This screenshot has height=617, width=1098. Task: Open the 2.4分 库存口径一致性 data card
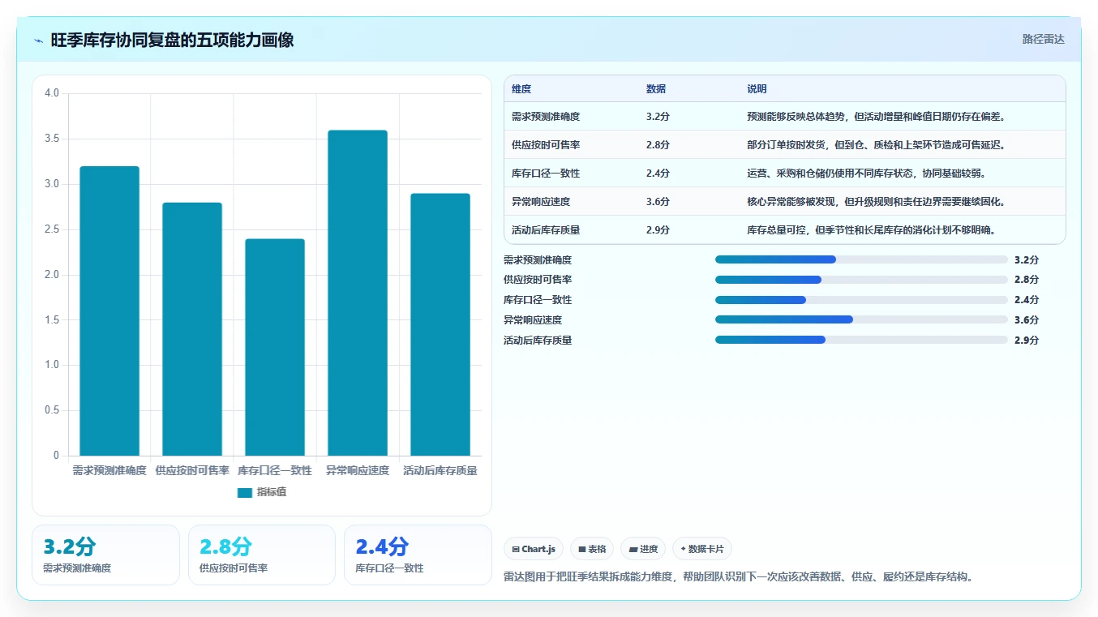(418, 555)
